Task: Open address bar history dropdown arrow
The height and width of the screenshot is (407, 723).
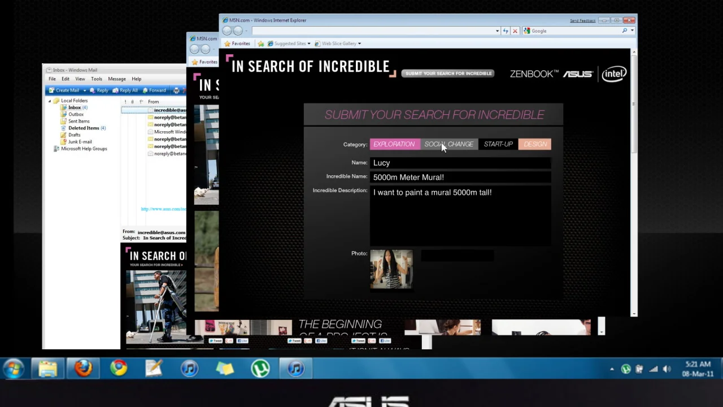Action: click(497, 31)
